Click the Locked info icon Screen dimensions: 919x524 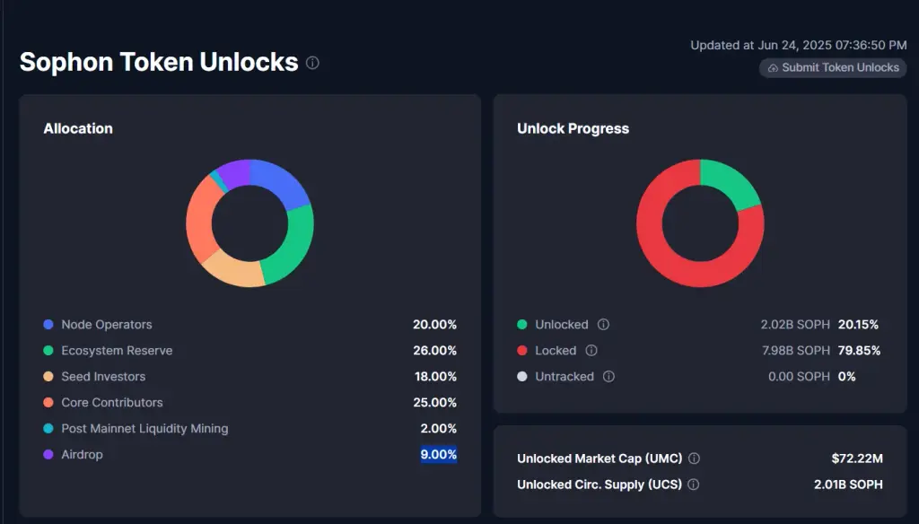[x=591, y=351]
